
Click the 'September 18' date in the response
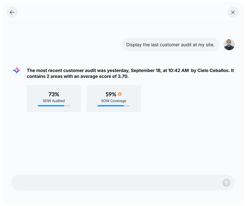pos(145,70)
